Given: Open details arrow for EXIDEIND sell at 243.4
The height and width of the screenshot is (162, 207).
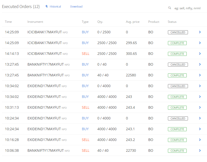Looking at the screenshot, I should click(x=200, y=107).
